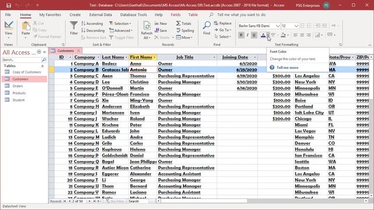Click the font color dropdown arrow
Screen dimensions: 374x210
click(268, 35)
